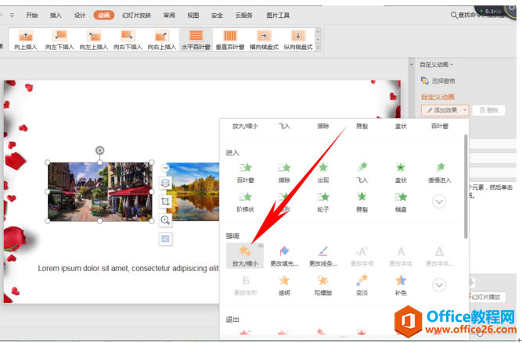The image size is (522, 343).
Task: Expand more emphasis effects chevron
Action: coord(439,285)
